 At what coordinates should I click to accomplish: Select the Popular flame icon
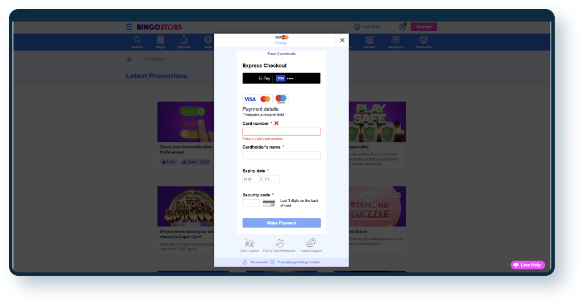pyautogui.click(x=184, y=42)
